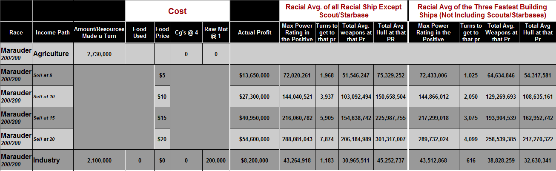This screenshot has height=171, width=556.
Task: Click the red Cost header cell
Action: pyautogui.click(x=177, y=11)
